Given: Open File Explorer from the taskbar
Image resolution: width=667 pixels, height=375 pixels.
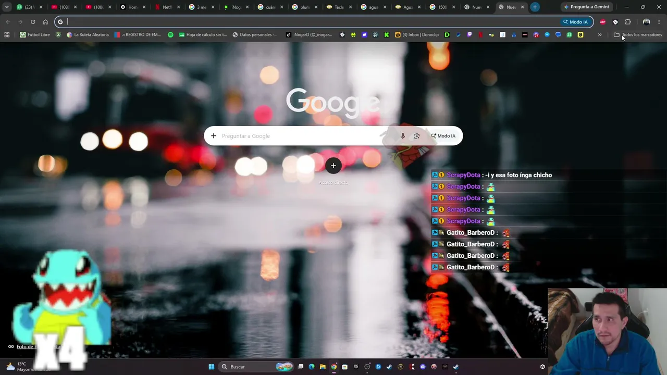Looking at the screenshot, I should coord(323,367).
